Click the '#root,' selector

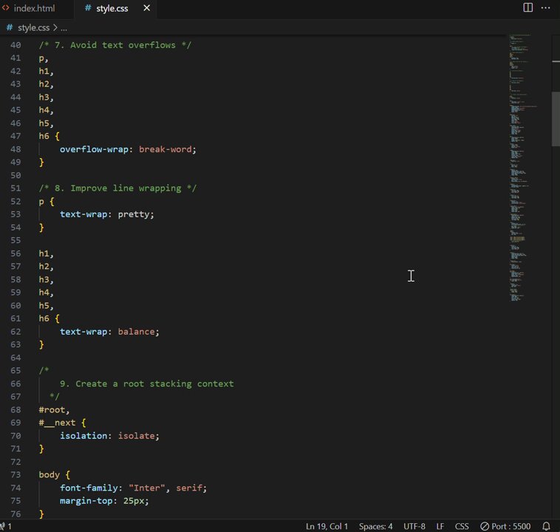click(x=54, y=409)
